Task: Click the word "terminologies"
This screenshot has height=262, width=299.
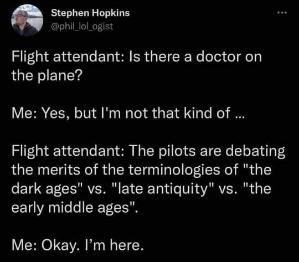Action: 174,169
